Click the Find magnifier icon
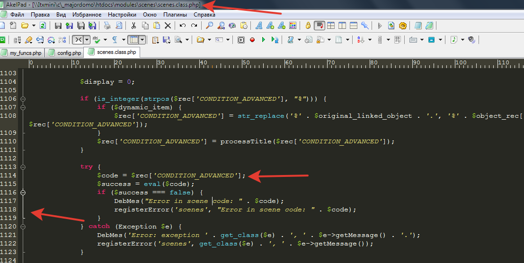 click(209, 26)
